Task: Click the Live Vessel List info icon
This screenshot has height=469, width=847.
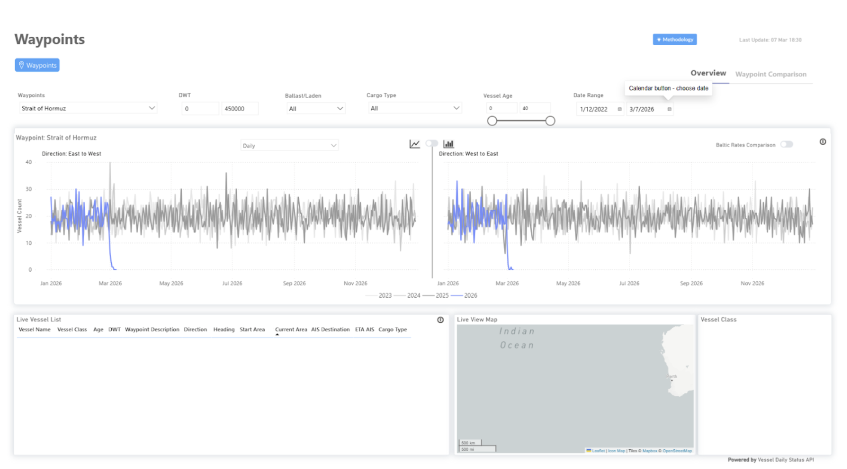Action: coord(441,320)
